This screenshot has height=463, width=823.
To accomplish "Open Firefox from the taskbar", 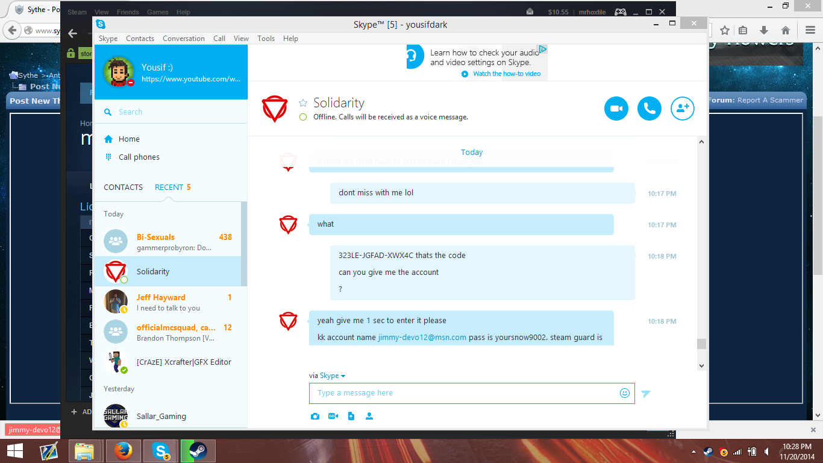I will click(x=123, y=450).
